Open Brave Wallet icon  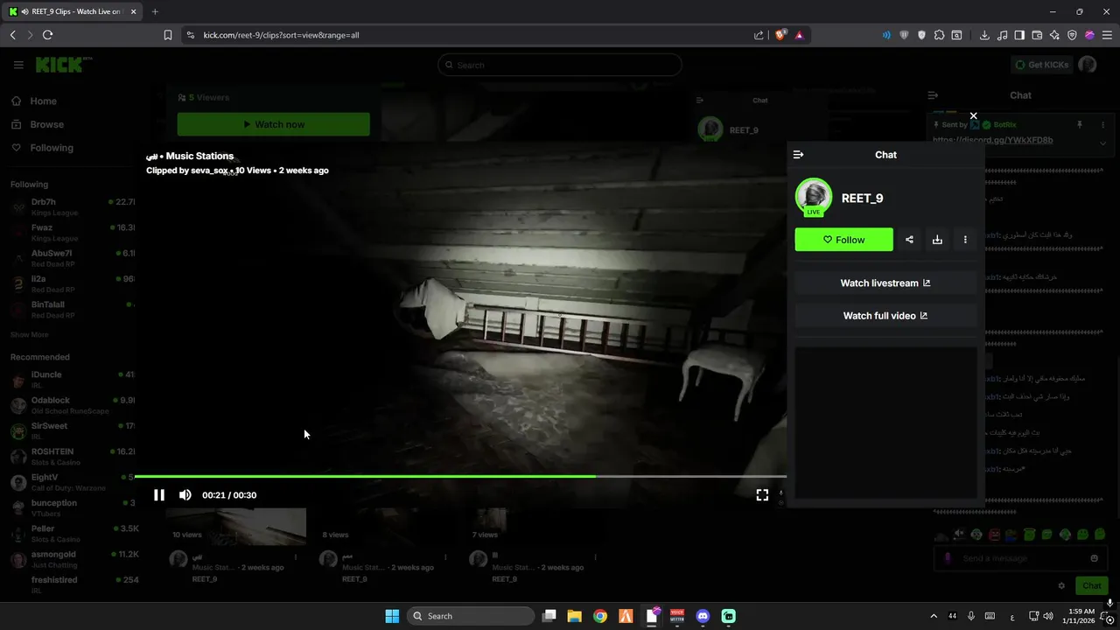coord(1037,35)
